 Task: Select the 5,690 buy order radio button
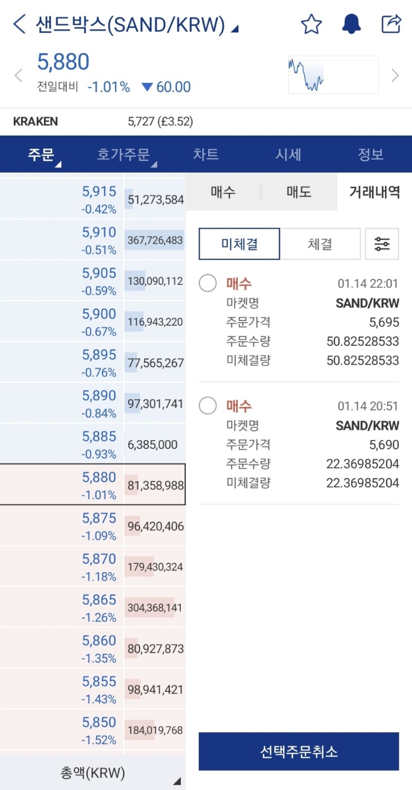[208, 406]
